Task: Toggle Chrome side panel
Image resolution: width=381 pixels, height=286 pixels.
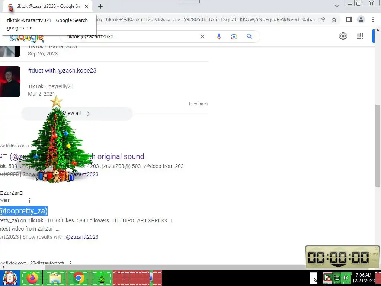Action: (x=349, y=19)
